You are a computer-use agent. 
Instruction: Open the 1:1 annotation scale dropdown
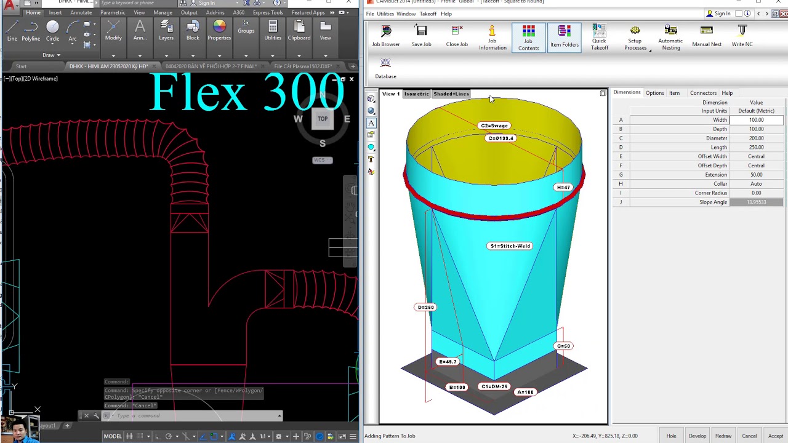click(x=265, y=436)
